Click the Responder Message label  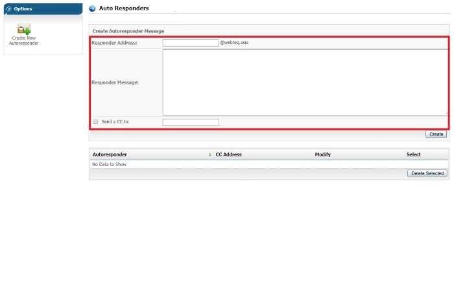115,82
